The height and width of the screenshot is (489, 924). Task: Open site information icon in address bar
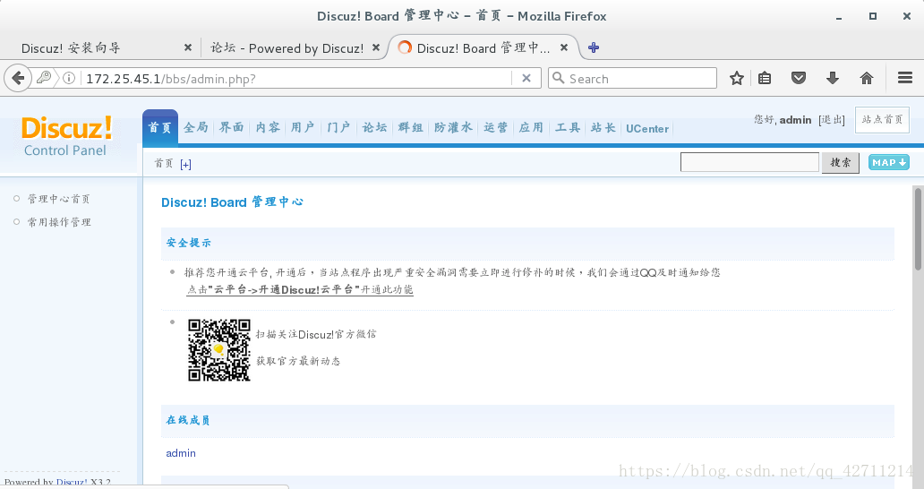[x=69, y=78]
